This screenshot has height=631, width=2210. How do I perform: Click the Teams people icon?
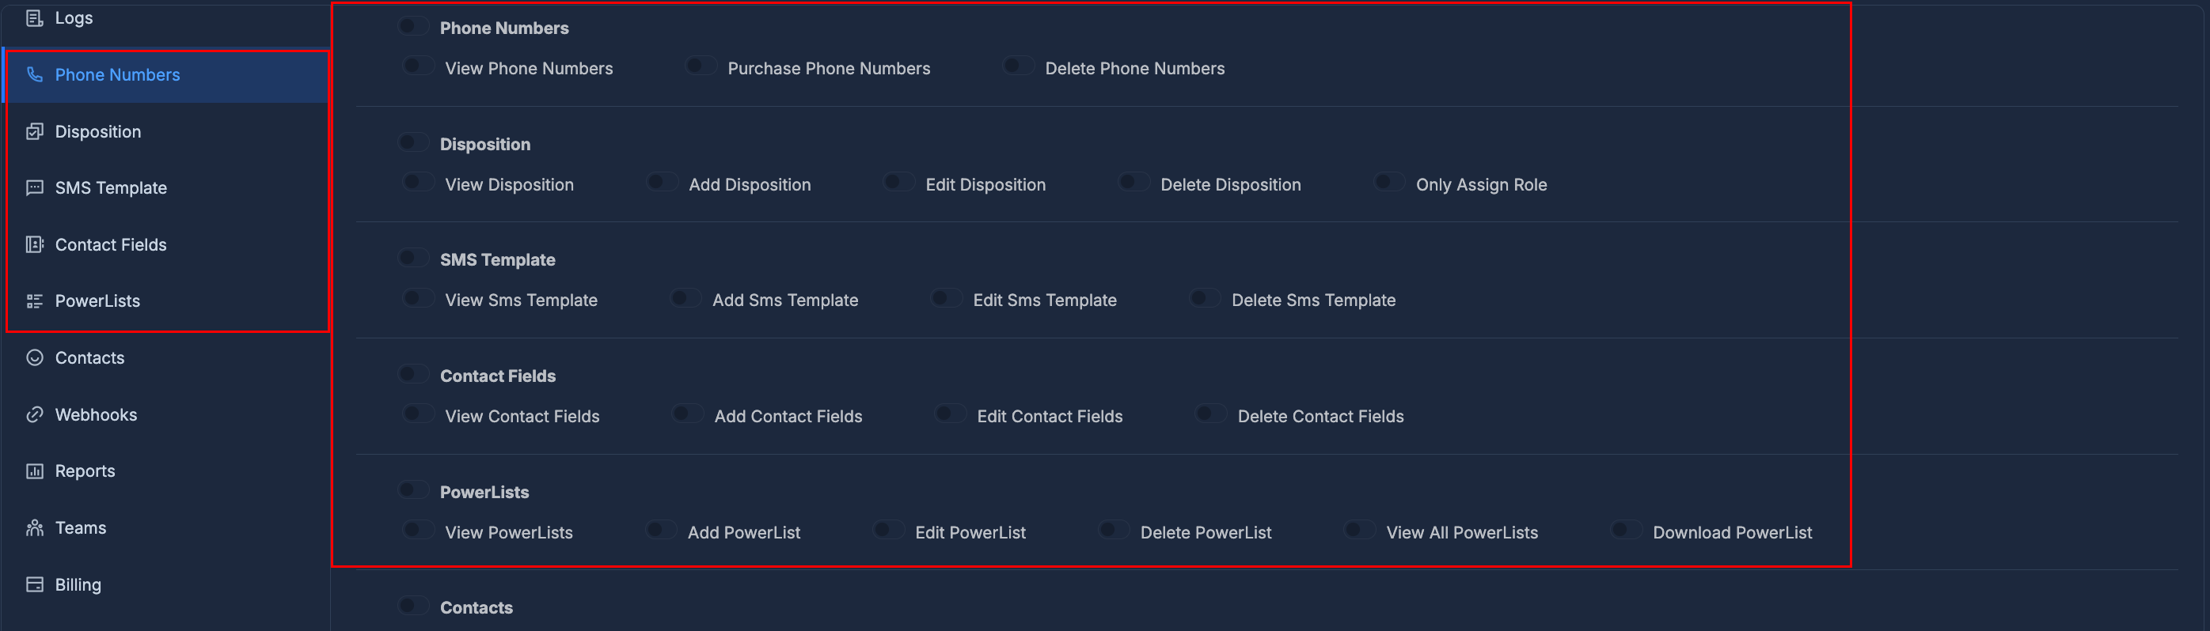(34, 527)
